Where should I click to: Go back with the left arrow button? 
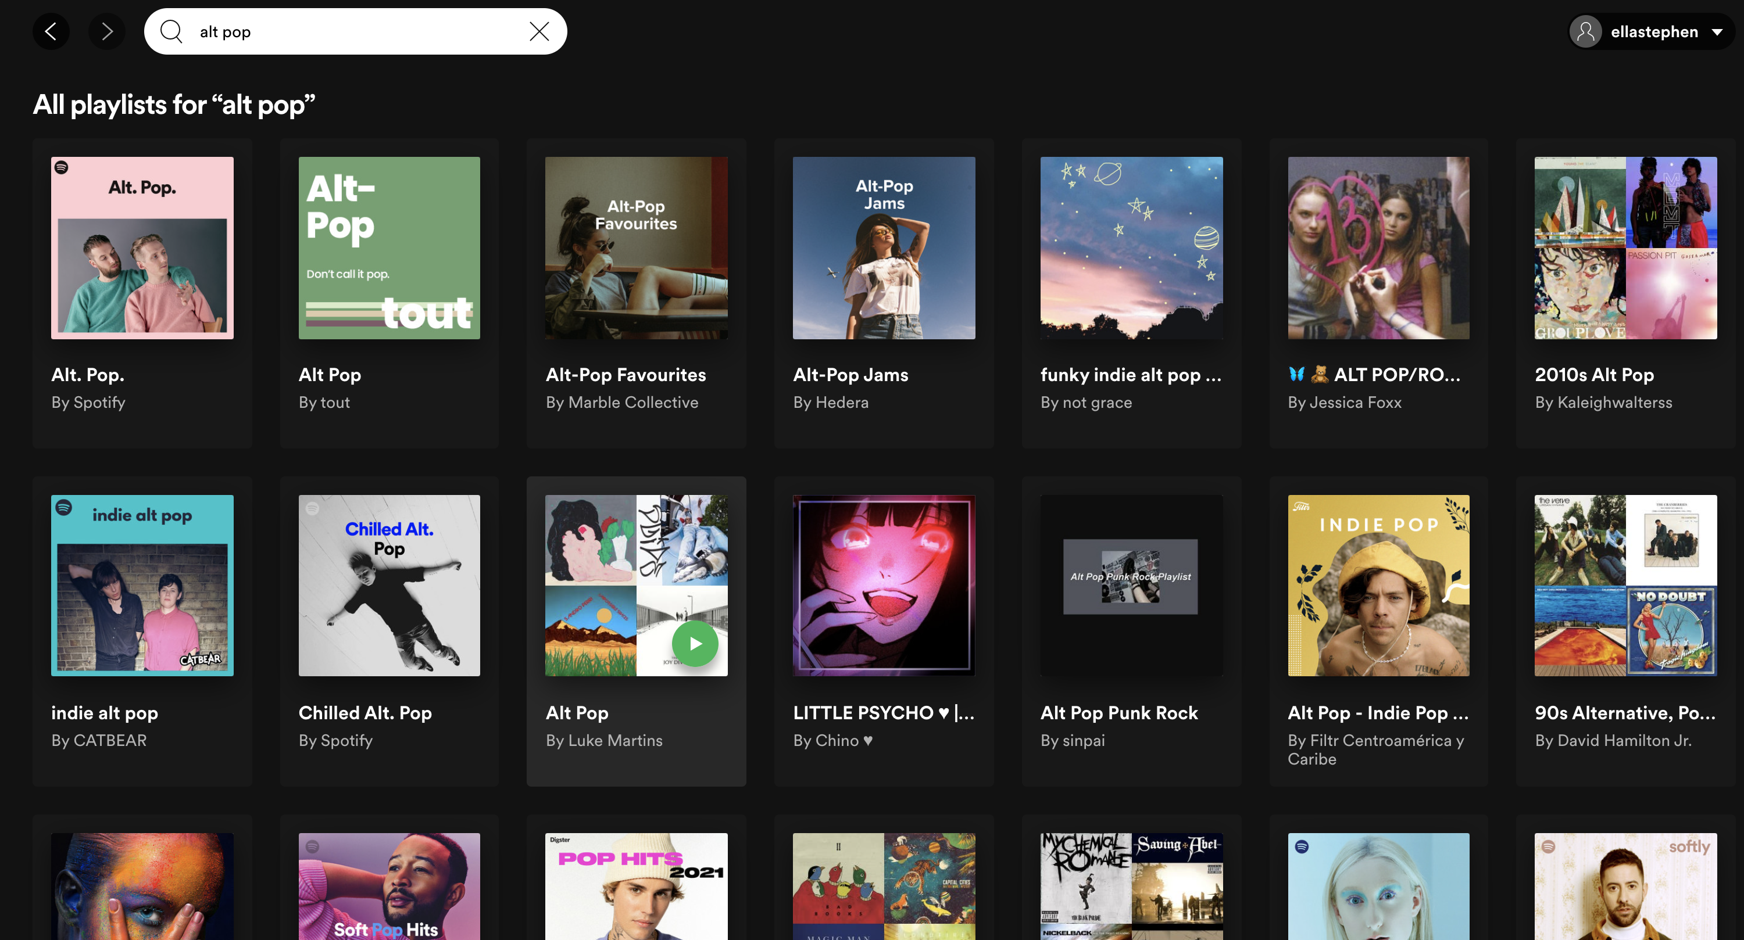(51, 31)
